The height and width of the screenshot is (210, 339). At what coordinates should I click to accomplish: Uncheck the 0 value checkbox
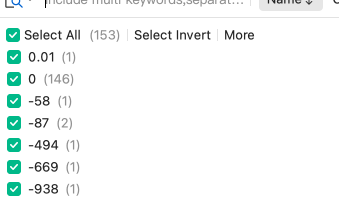[x=14, y=79]
